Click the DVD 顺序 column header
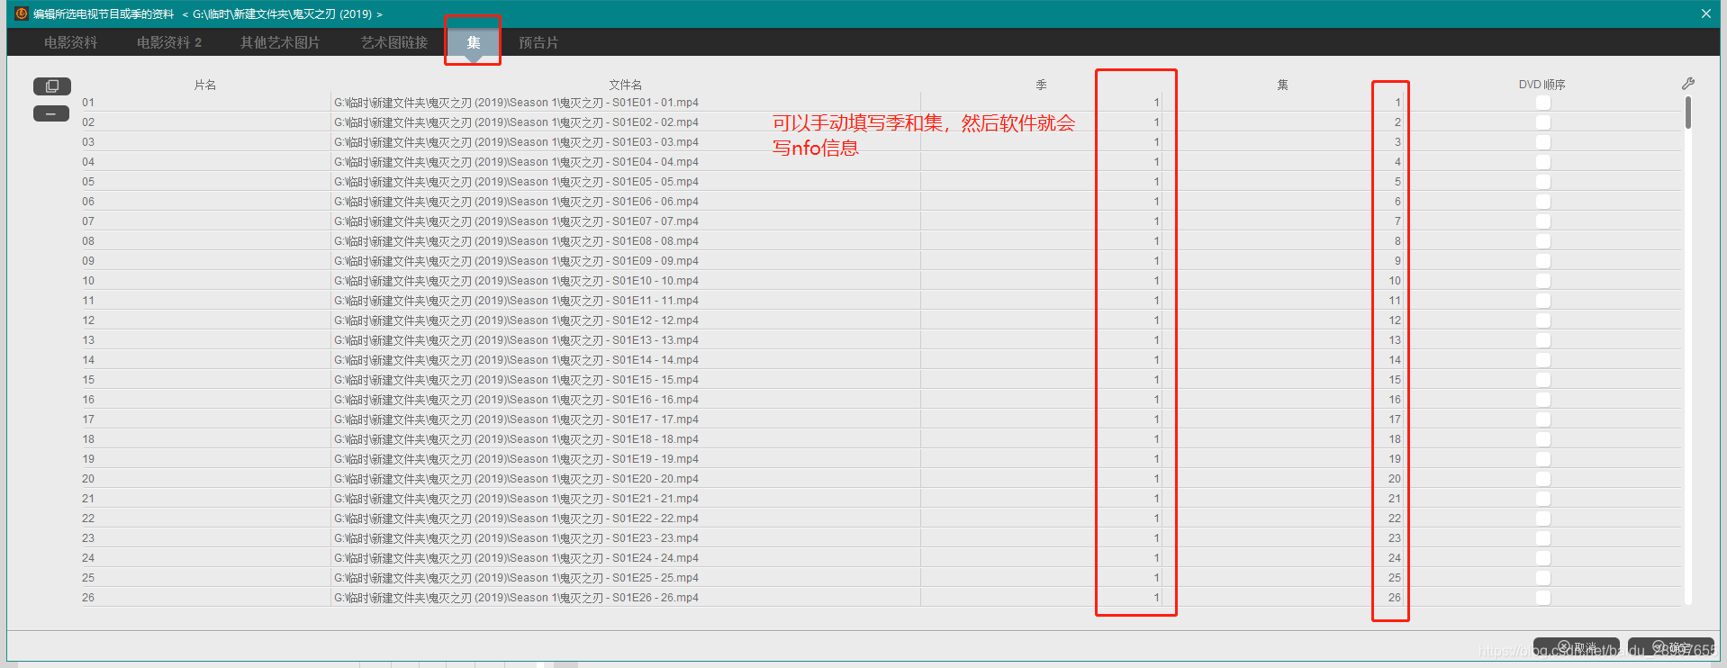Viewport: 1727px width, 668px height. 1542,85
